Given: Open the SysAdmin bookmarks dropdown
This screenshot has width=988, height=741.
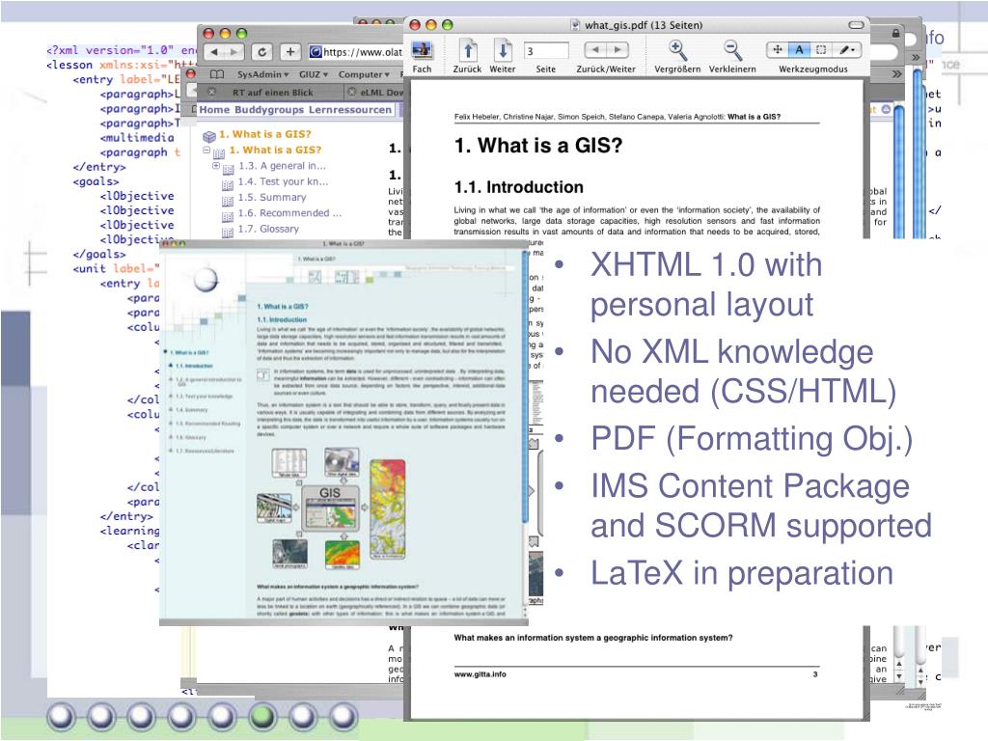Looking at the screenshot, I should [x=262, y=74].
